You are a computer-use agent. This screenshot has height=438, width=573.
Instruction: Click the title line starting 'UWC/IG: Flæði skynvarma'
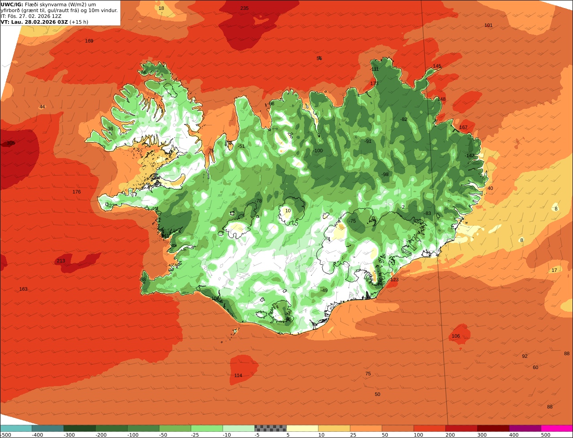(48, 4)
